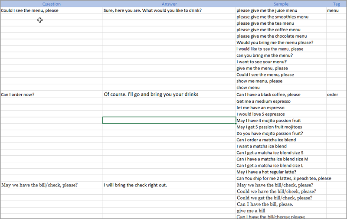347x219 pixels.
Task: Select the 'menu' tag cell
Action: click(337, 10)
